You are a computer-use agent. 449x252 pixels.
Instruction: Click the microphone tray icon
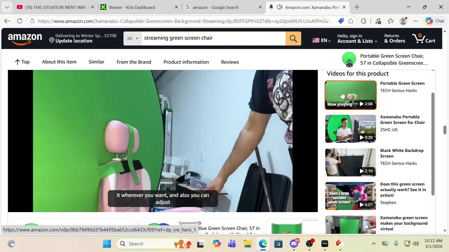click(x=396, y=244)
